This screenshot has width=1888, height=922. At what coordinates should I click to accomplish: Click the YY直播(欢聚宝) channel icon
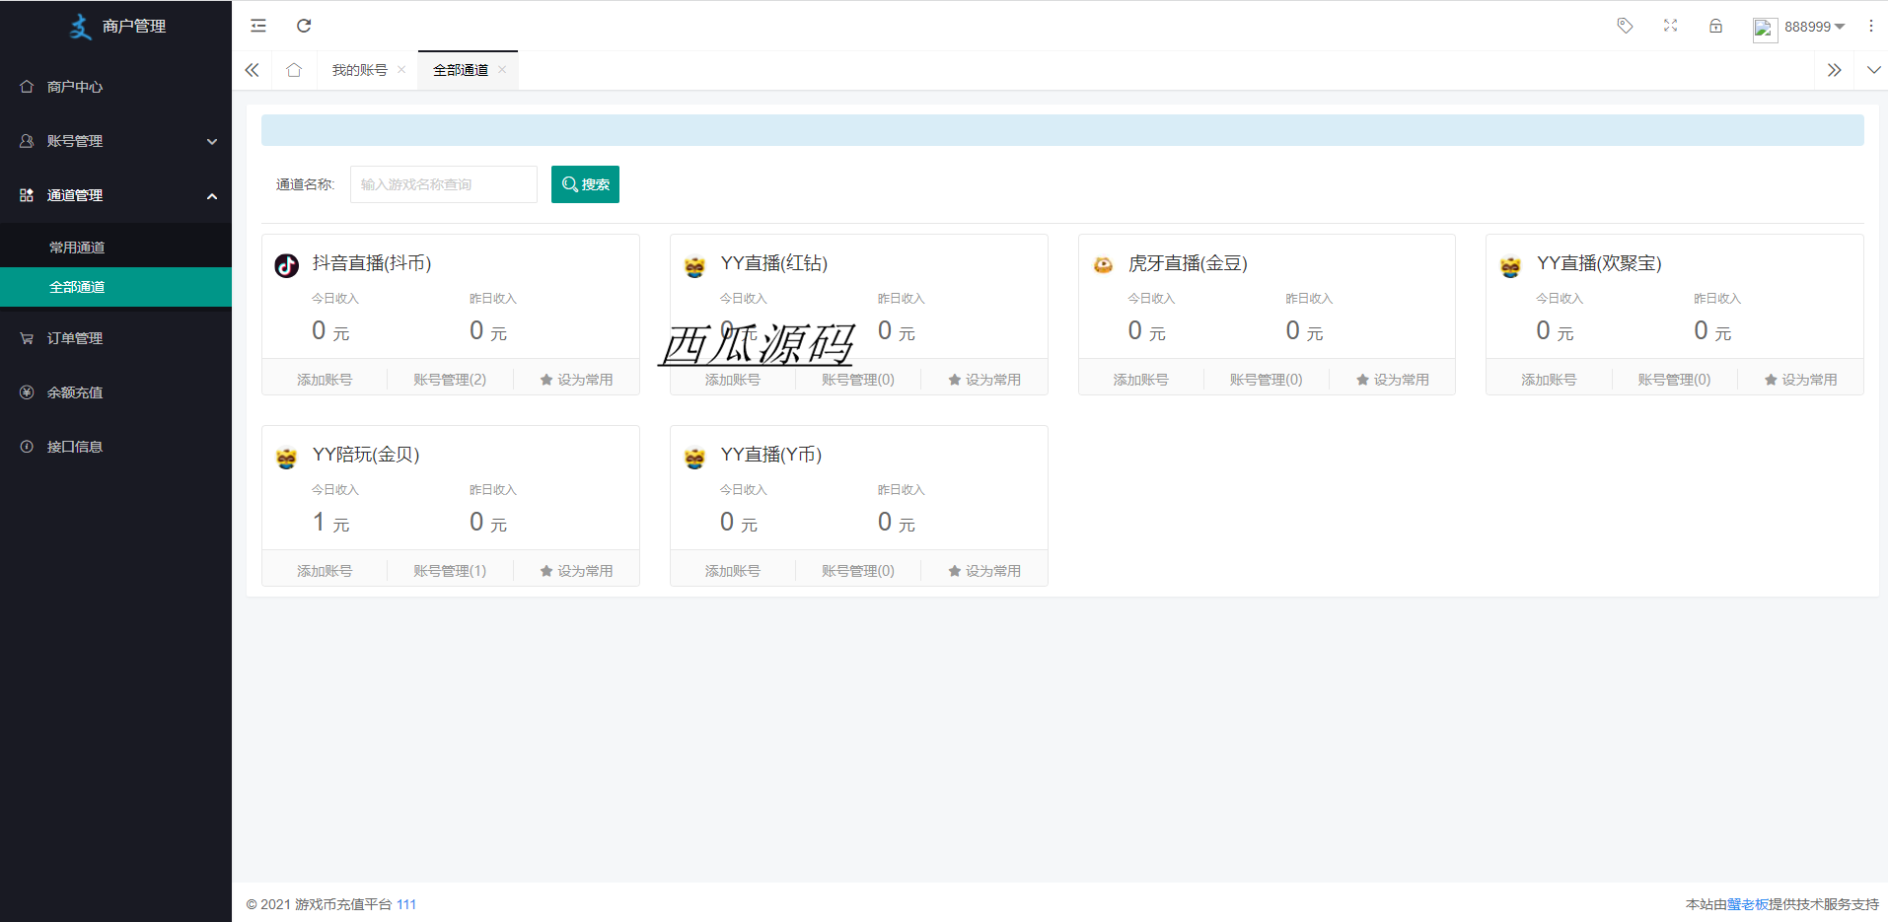click(1511, 265)
